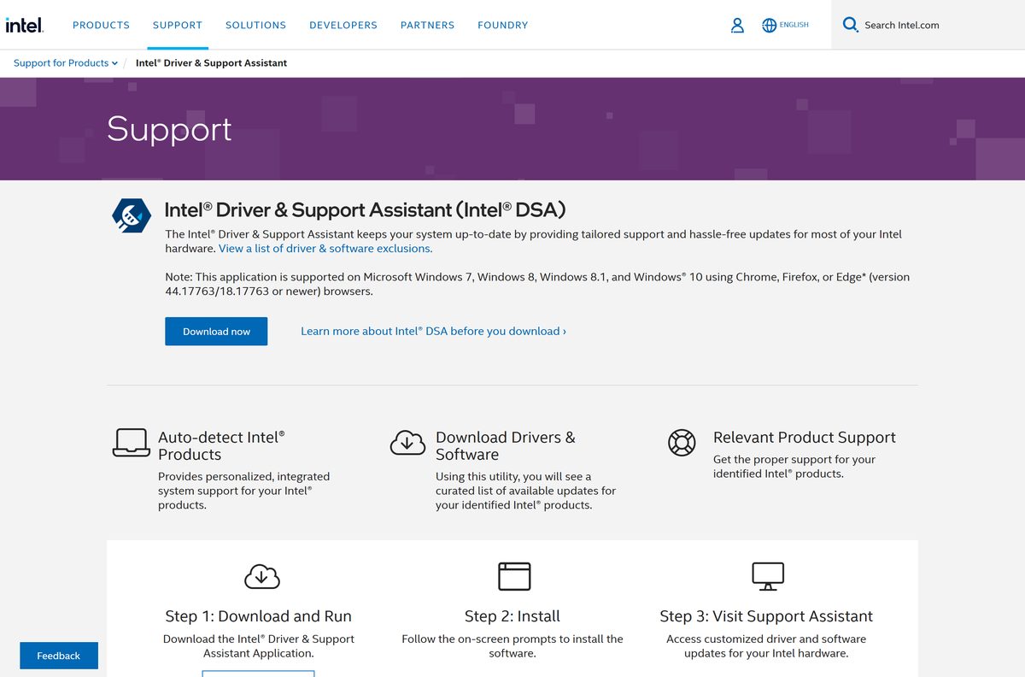Open the user account sign-in icon
This screenshot has width=1025, height=677.
[737, 26]
